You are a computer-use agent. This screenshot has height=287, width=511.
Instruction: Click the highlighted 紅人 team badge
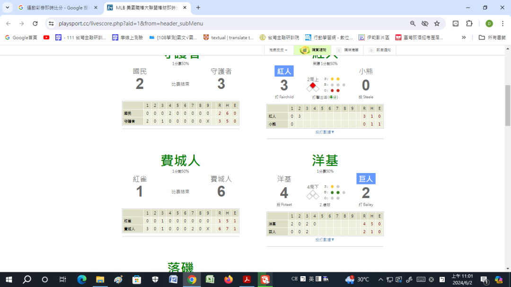point(284,71)
